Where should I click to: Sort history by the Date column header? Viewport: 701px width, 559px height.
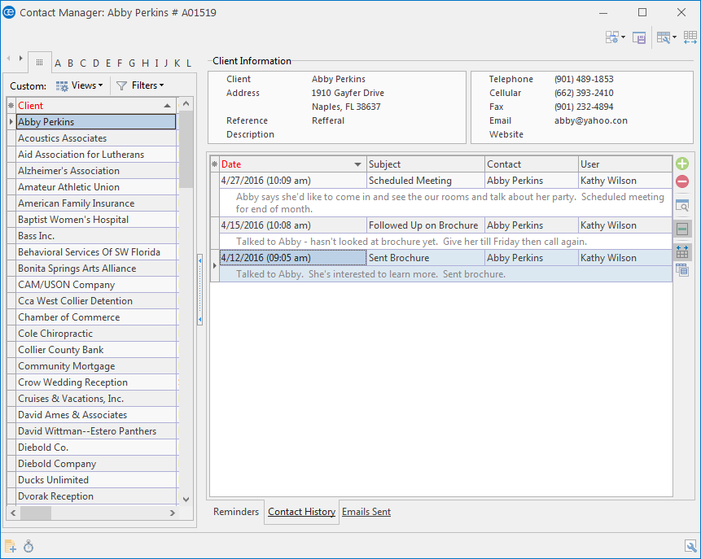pos(293,164)
